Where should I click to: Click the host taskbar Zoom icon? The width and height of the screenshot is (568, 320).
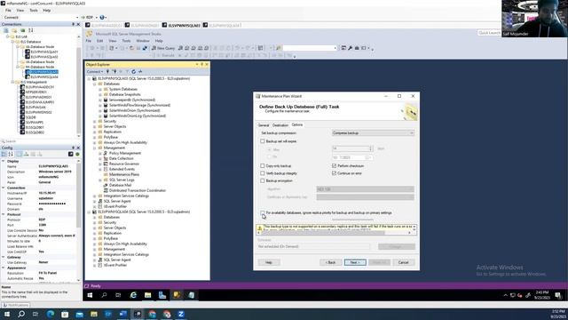coord(181,314)
